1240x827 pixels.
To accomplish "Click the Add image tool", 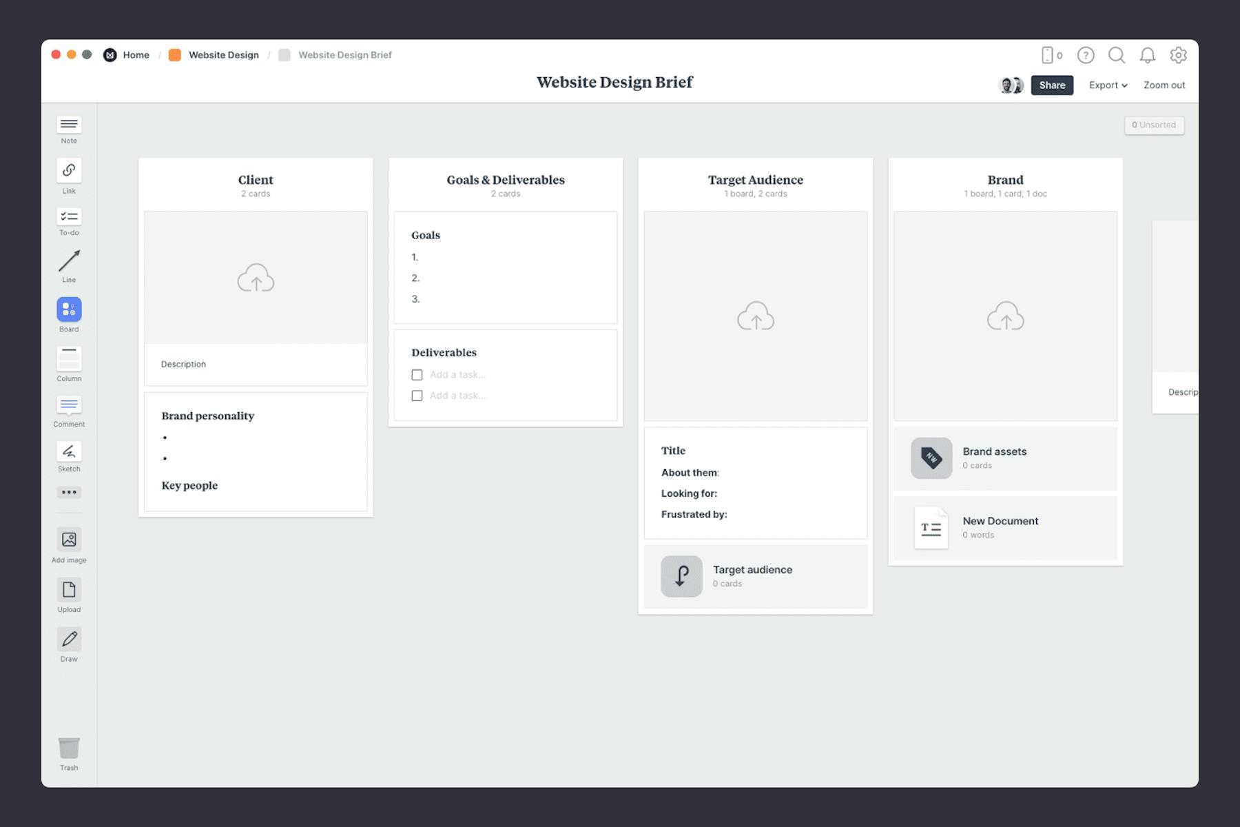I will tap(69, 541).
